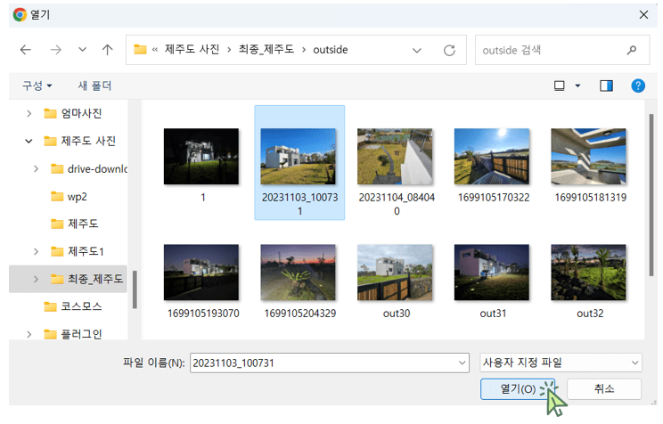Select the 엄마사진 folder

point(73,113)
